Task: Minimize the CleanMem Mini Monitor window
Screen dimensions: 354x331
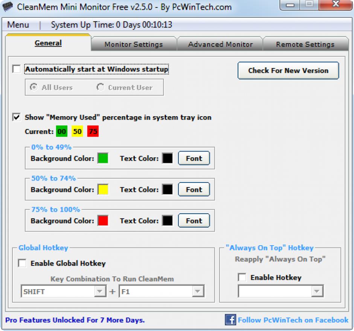Action: [x=290, y=5]
